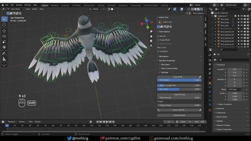Disable Bird_beak in renders camera icon
Screen dimensions: 251x141
[x=248, y=19]
